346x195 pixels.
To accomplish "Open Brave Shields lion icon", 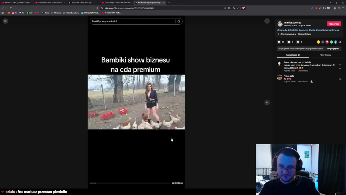I will click(244, 8).
